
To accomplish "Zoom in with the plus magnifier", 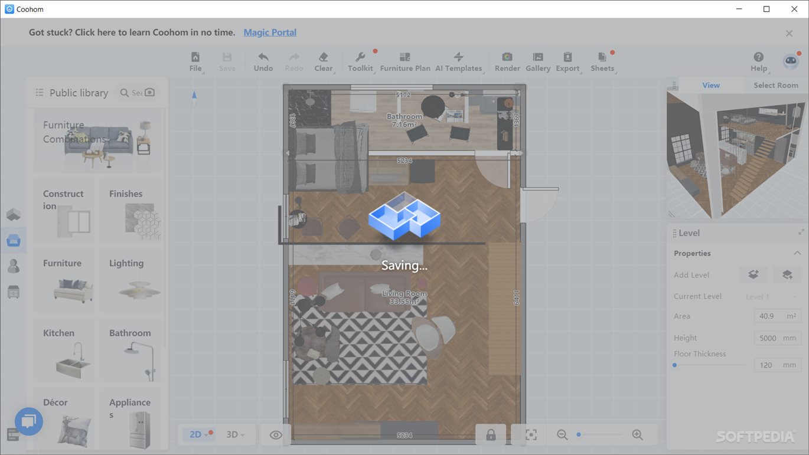I will pyautogui.click(x=637, y=435).
